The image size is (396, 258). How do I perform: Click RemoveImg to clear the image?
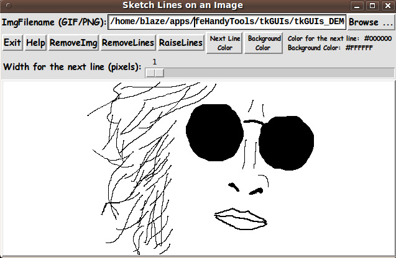[73, 43]
